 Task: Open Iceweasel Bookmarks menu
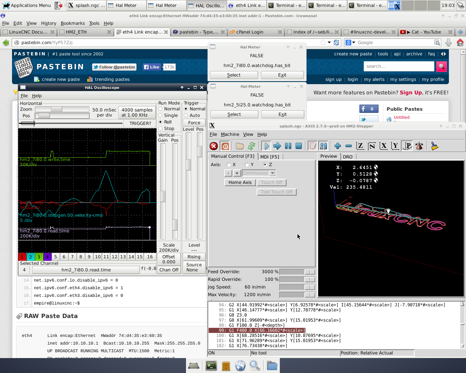[73, 23]
